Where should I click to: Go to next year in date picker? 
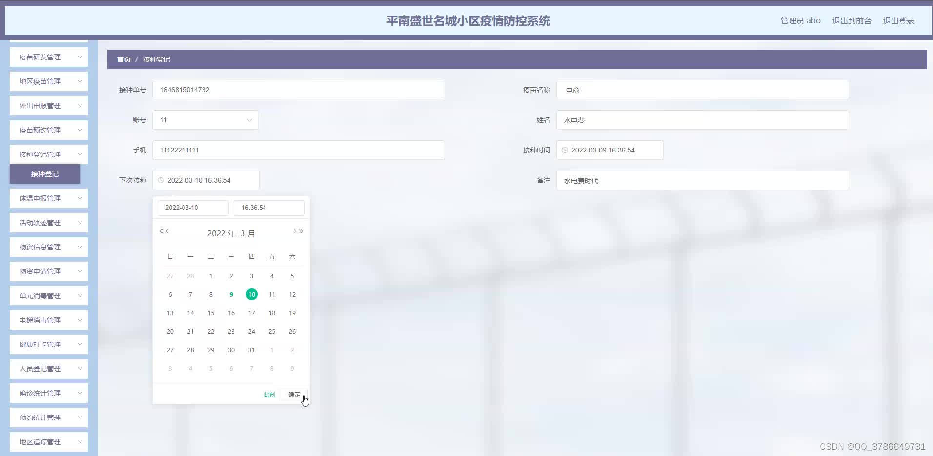click(301, 231)
